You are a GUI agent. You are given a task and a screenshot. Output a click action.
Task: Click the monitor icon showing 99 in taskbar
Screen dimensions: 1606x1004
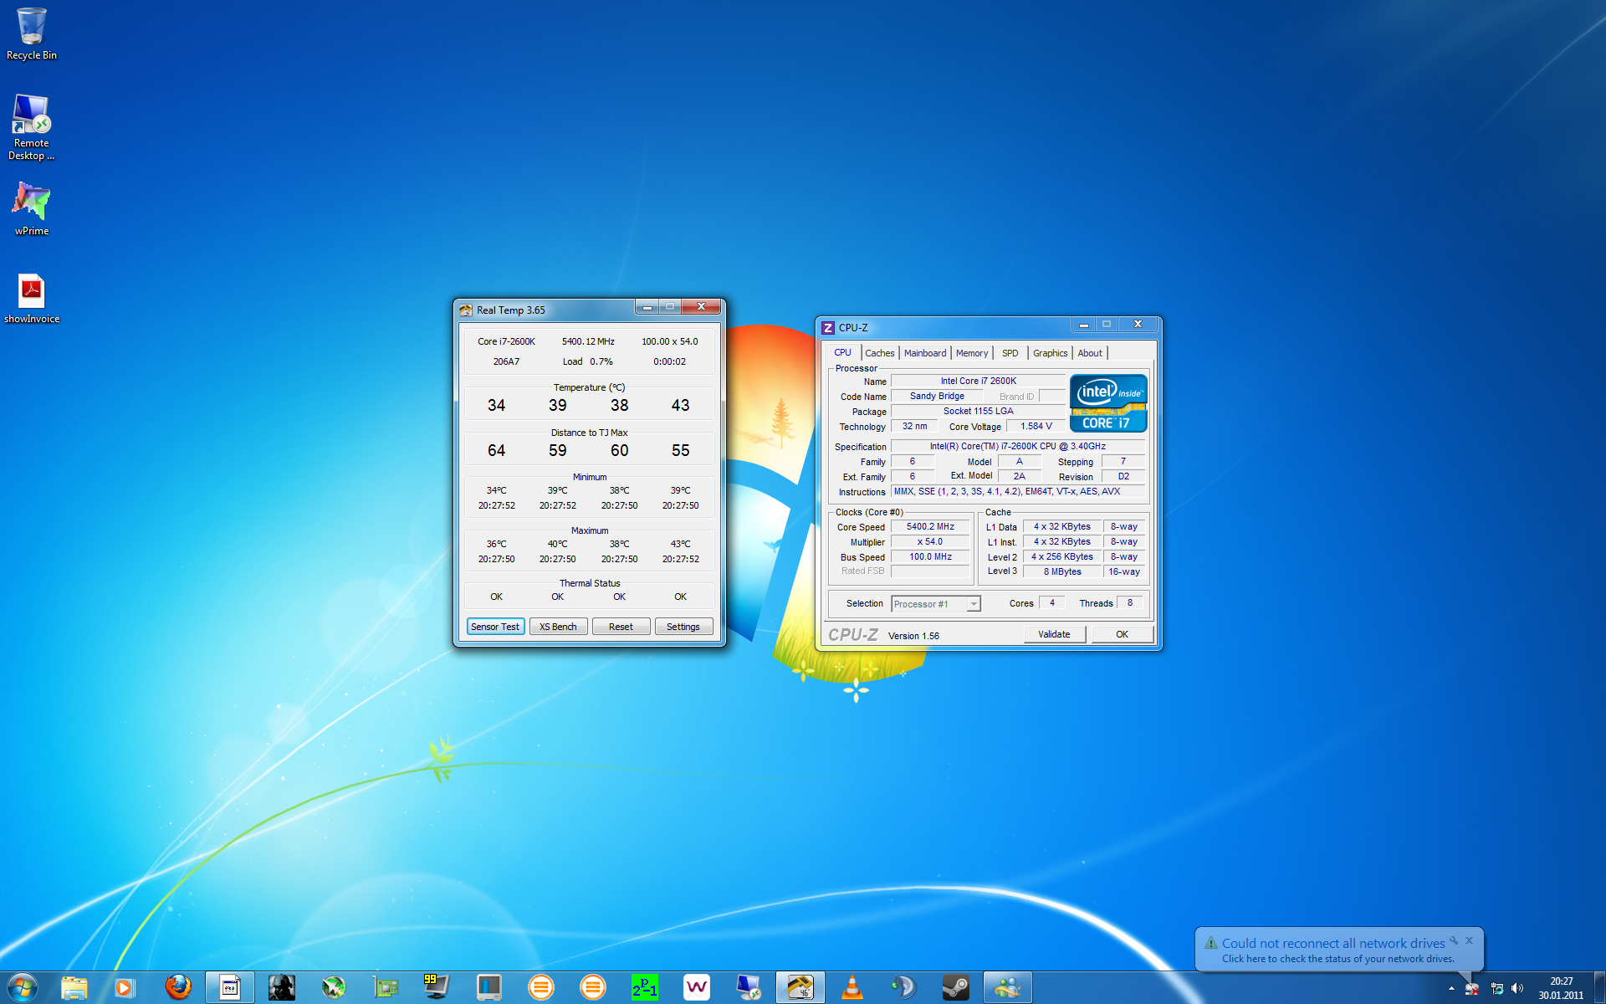pyautogui.click(x=436, y=987)
